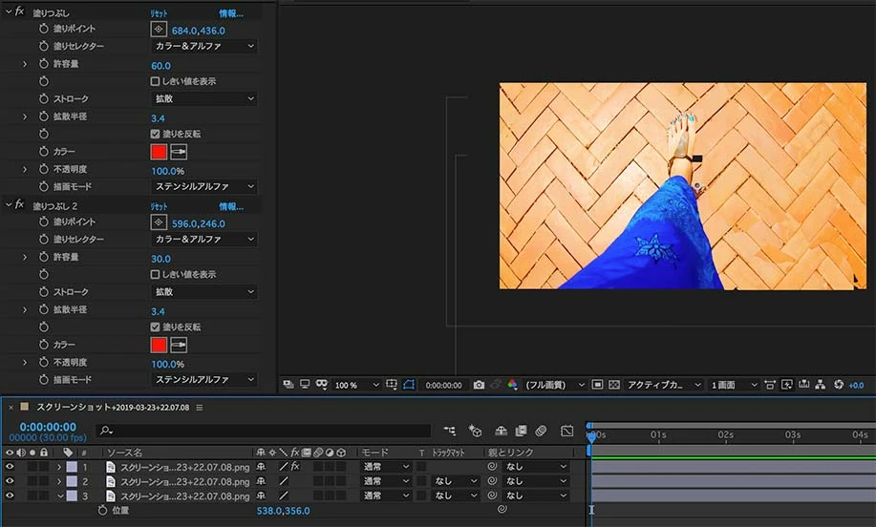
Task: Open red カラー swatch in 塗りつぶし 2
Action: click(x=159, y=345)
